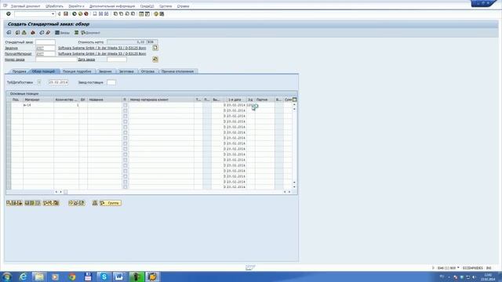The image size is (502, 282).
Task: Click the icon left of Группы button
Action: pyautogui.click(x=95, y=203)
